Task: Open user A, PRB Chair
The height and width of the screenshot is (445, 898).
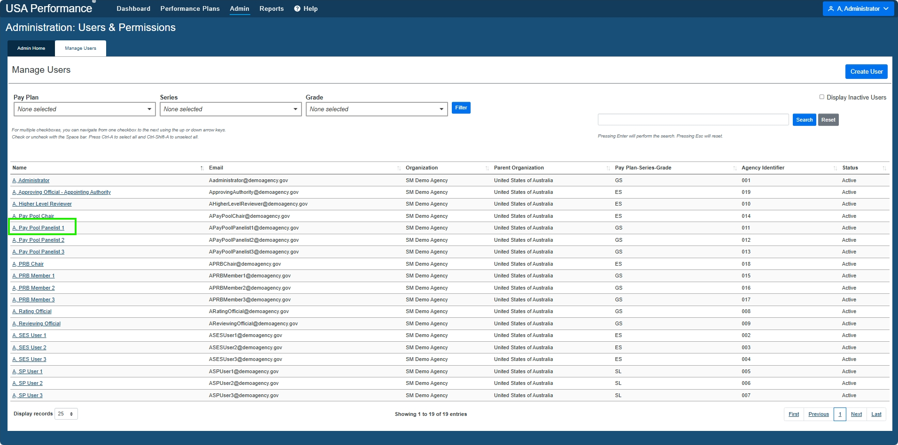Action: [28, 264]
